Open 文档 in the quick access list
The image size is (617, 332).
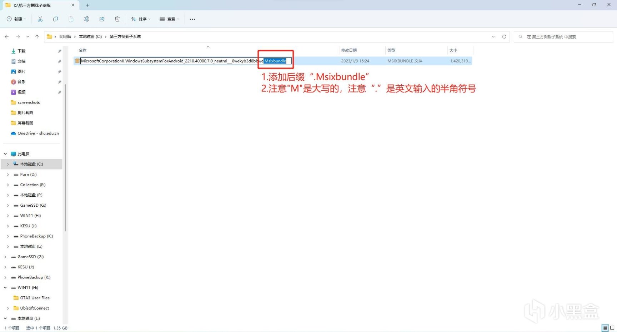click(x=21, y=61)
